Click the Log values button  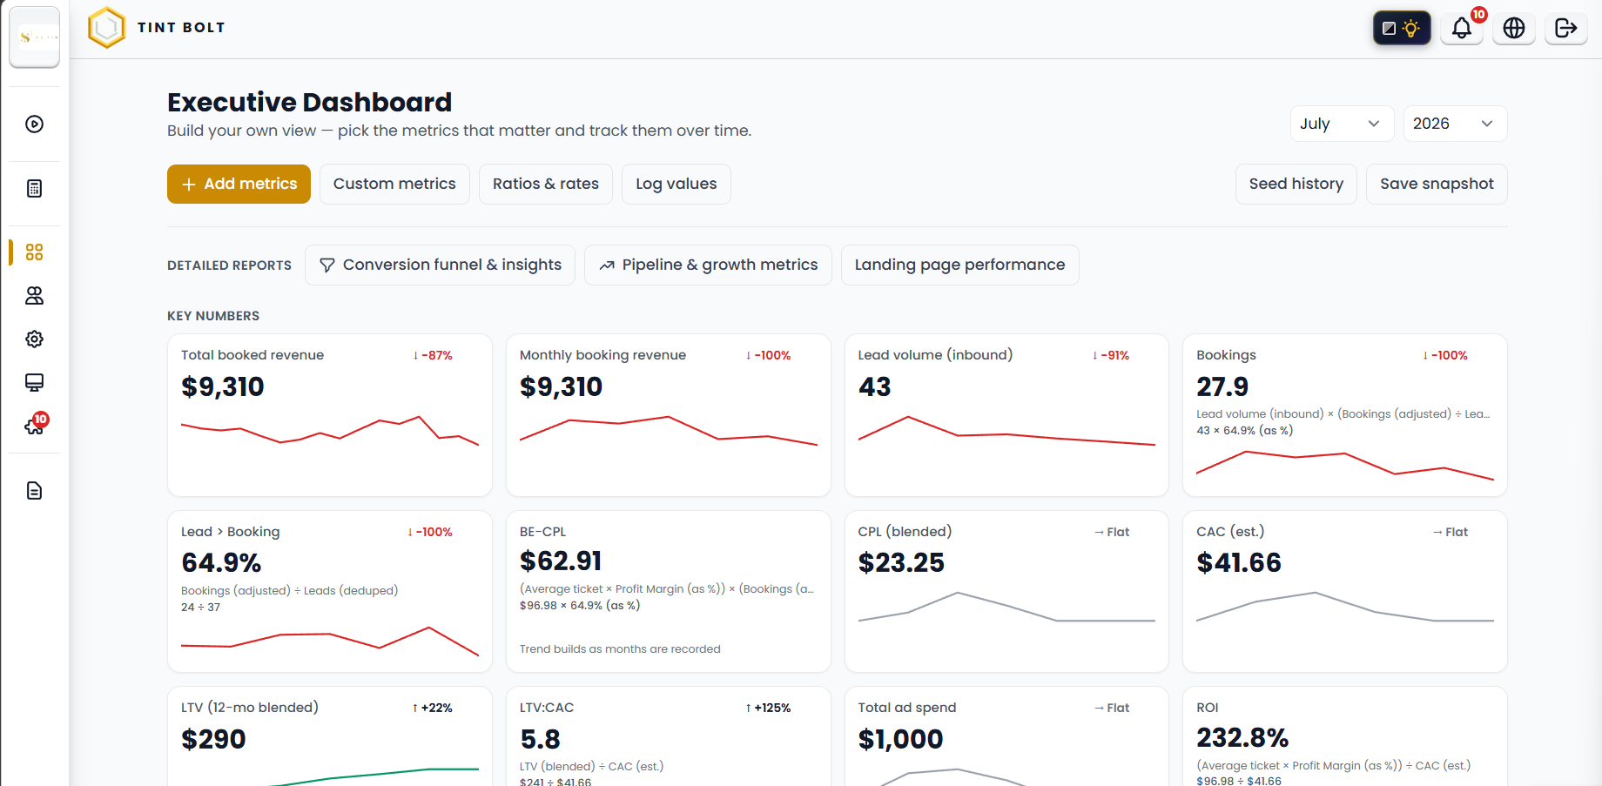pos(676,184)
